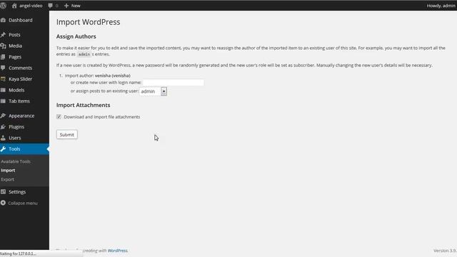Click Howdy, admin account link

(441, 6)
